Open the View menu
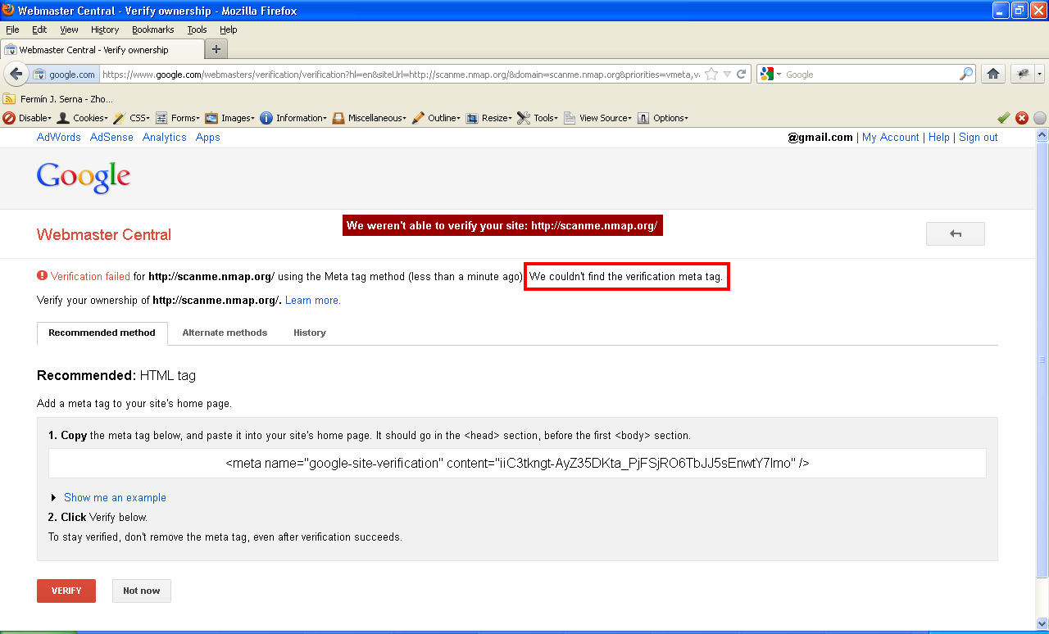The width and height of the screenshot is (1049, 634). pyautogui.click(x=70, y=29)
